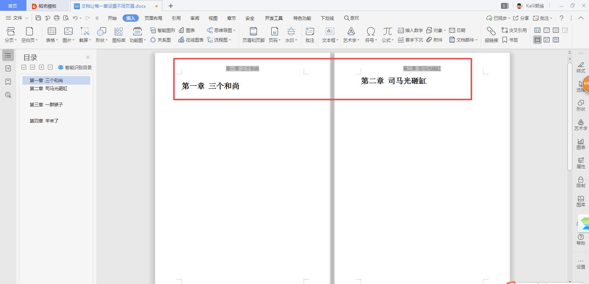
Task: Insert relationship diagram (关系图)
Action: pos(161,40)
